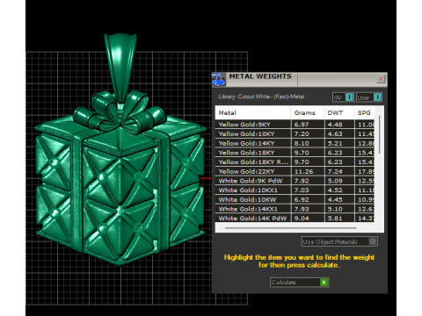Click the 5.10 DWT value
This screenshot has width=422, height=316.
point(335,209)
